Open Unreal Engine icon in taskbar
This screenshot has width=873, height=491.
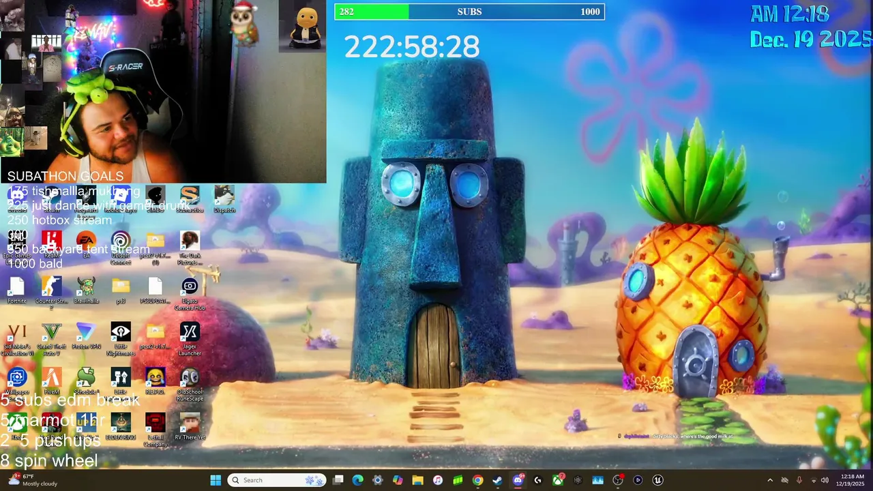[x=657, y=480]
